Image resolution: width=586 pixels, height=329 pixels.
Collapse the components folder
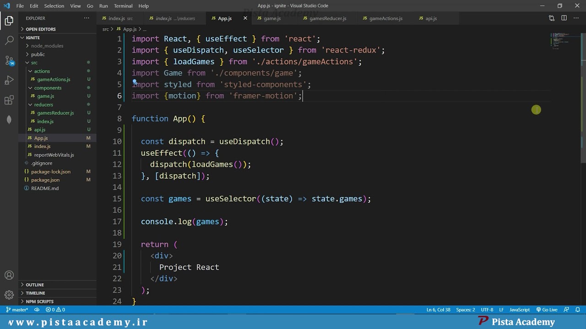[x=48, y=88]
